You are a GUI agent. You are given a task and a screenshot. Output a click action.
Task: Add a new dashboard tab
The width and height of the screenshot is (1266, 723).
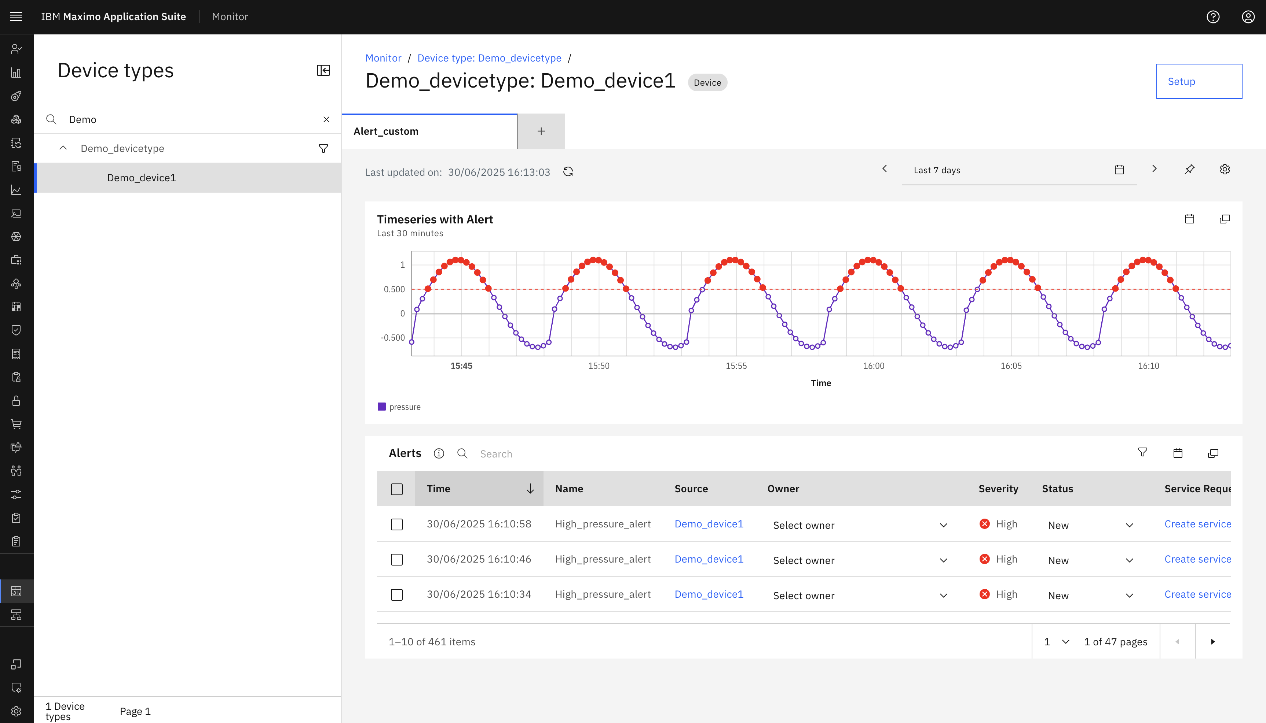pyautogui.click(x=541, y=131)
